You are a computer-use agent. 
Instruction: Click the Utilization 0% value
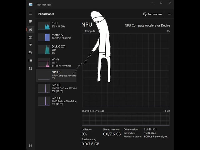pyautogui.click(x=84, y=134)
